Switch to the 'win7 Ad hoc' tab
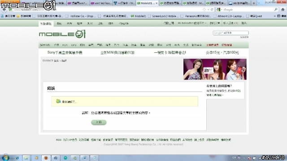 [x=101, y=3]
